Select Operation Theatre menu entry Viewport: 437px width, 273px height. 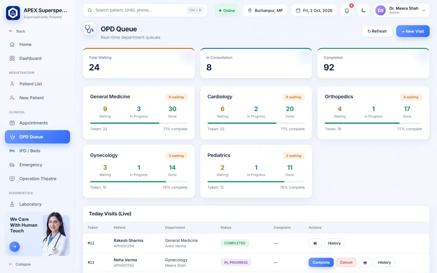pyautogui.click(x=38, y=179)
